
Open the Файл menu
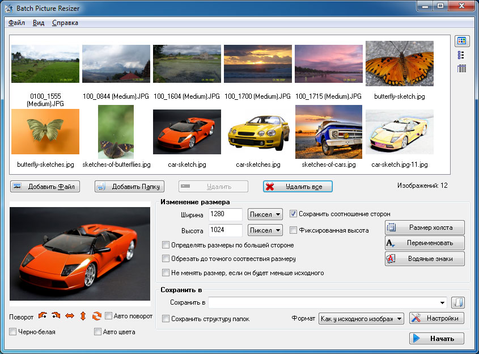pyautogui.click(x=16, y=23)
